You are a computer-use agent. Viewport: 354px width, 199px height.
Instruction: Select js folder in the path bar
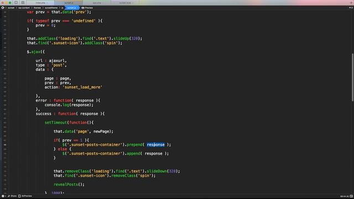pos(63,8)
